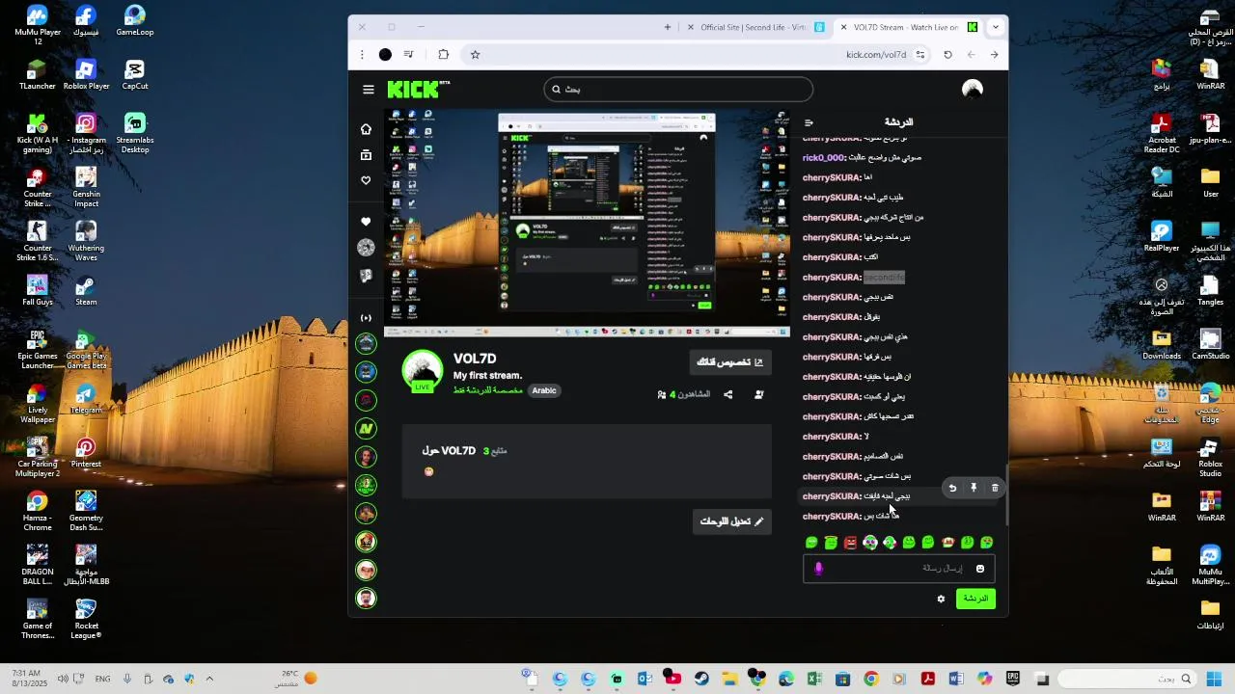Click the edit panels pencil button
This screenshot has width=1235, height=694.
(731, 521)
